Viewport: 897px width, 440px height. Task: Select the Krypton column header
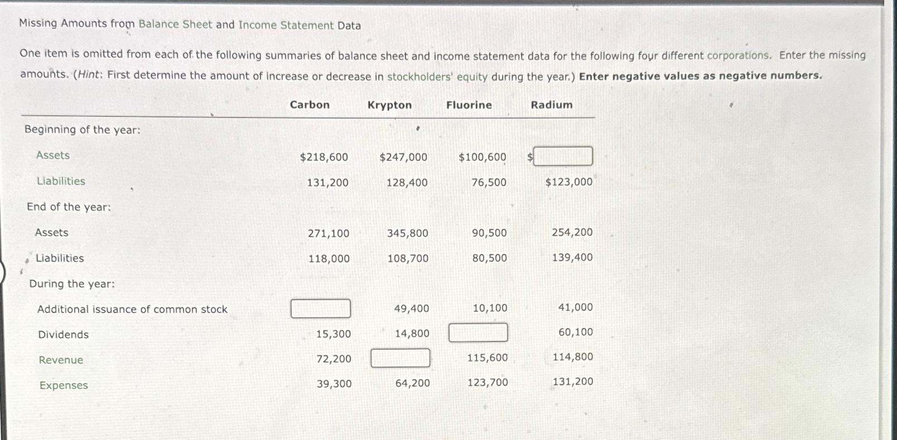click(x=389, y=105)
